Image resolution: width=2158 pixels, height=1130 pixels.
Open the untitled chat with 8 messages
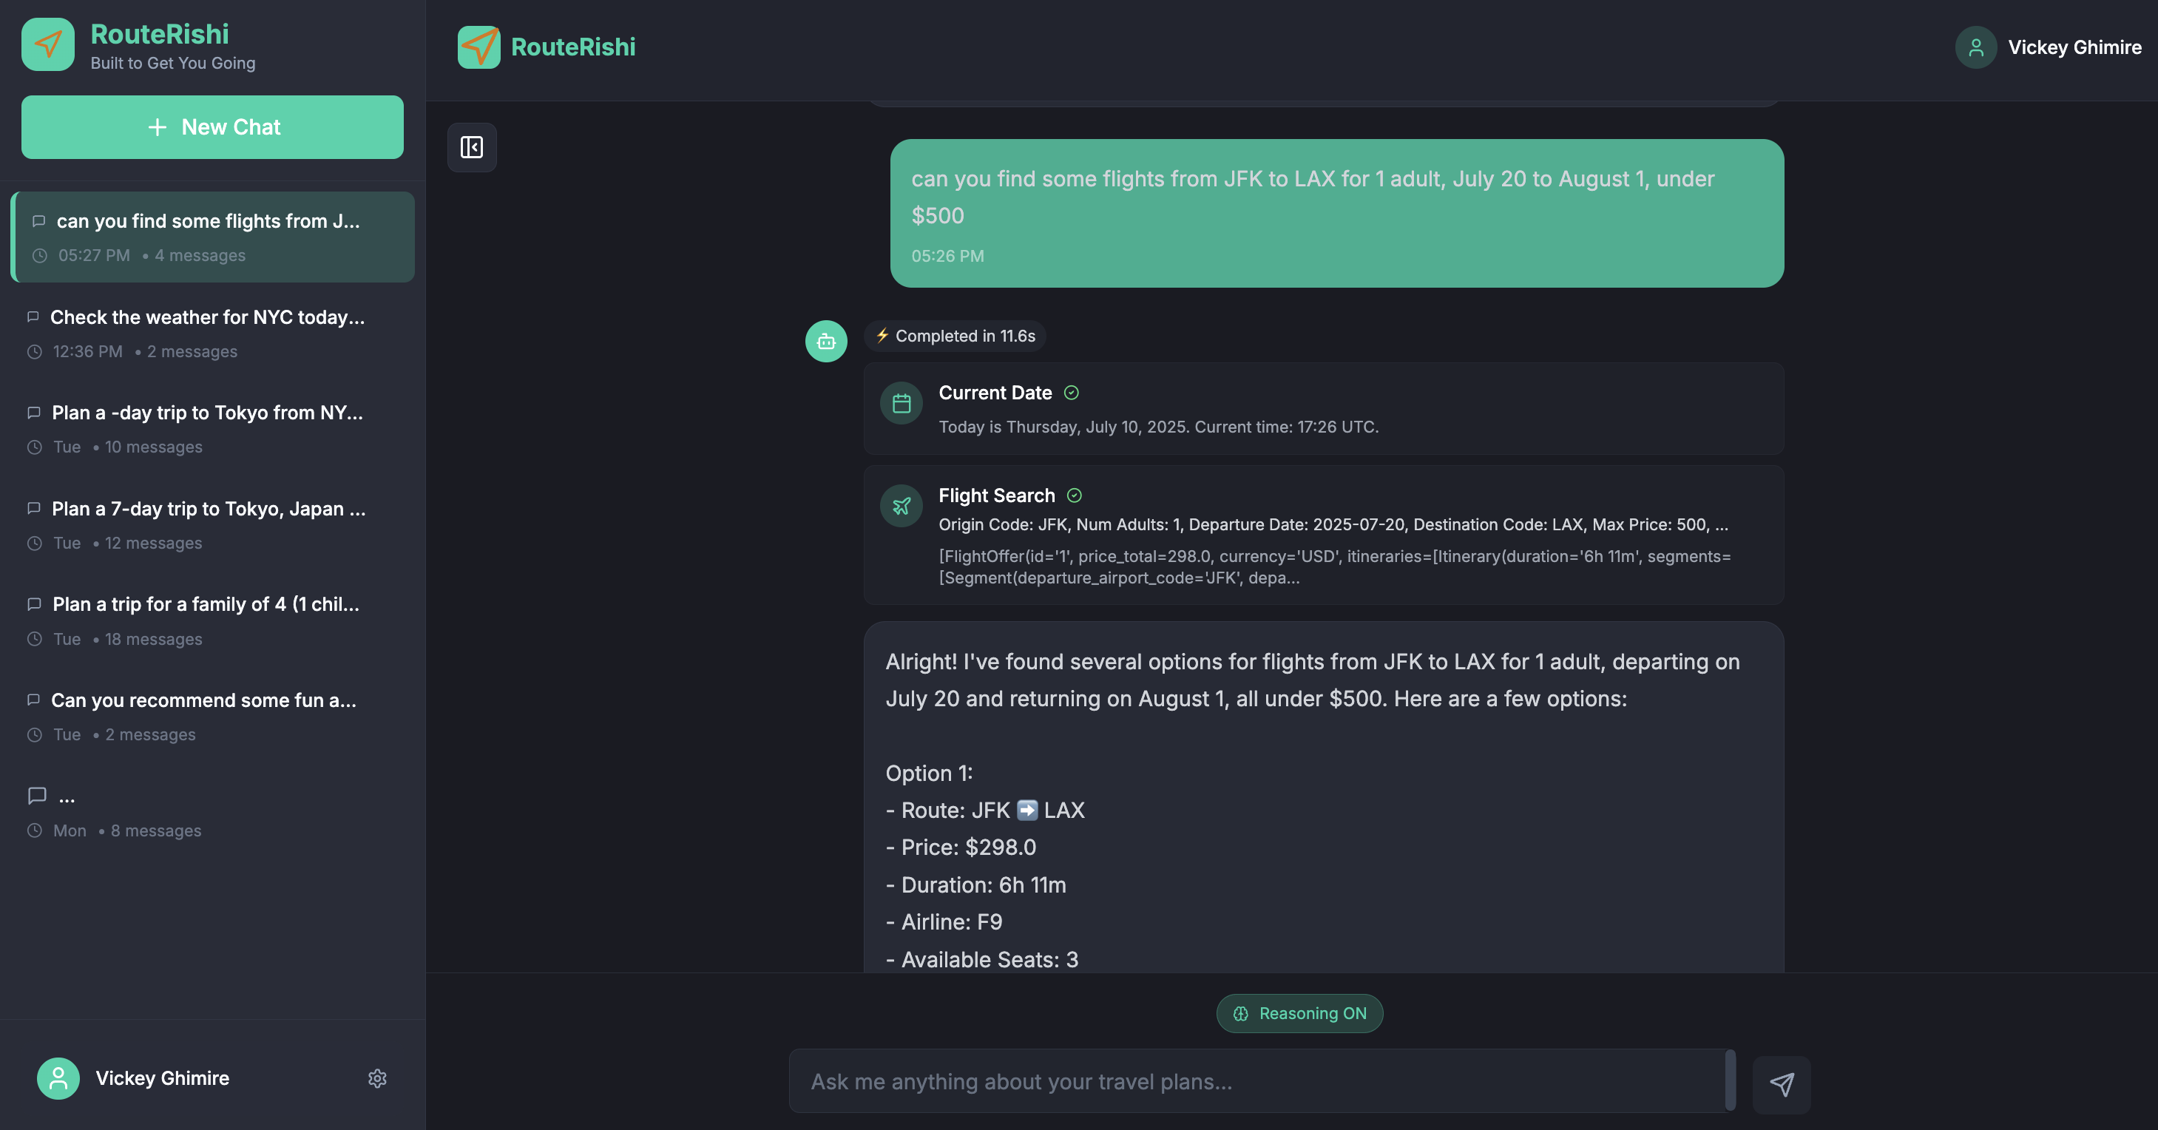[212, 813]
